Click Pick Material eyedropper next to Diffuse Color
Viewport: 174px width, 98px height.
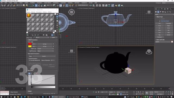tap(34, 38)
